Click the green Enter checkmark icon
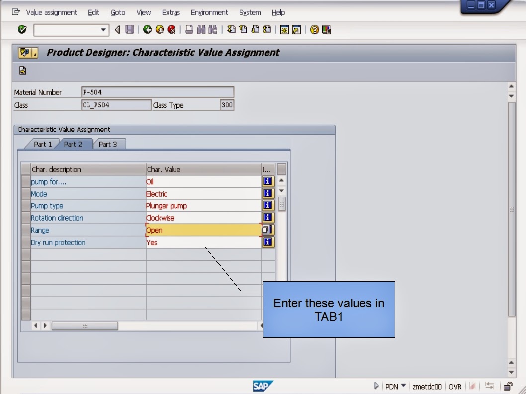Viewport: 526px width, 394px height. [x=22, y=30]
